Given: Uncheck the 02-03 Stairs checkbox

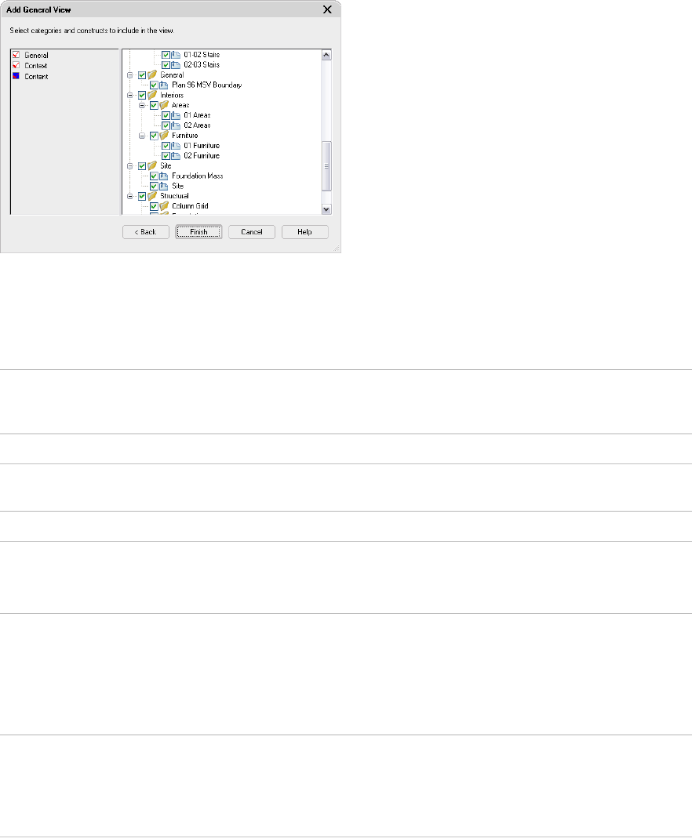Looking at the screenshot, I should tap(166, 65).
